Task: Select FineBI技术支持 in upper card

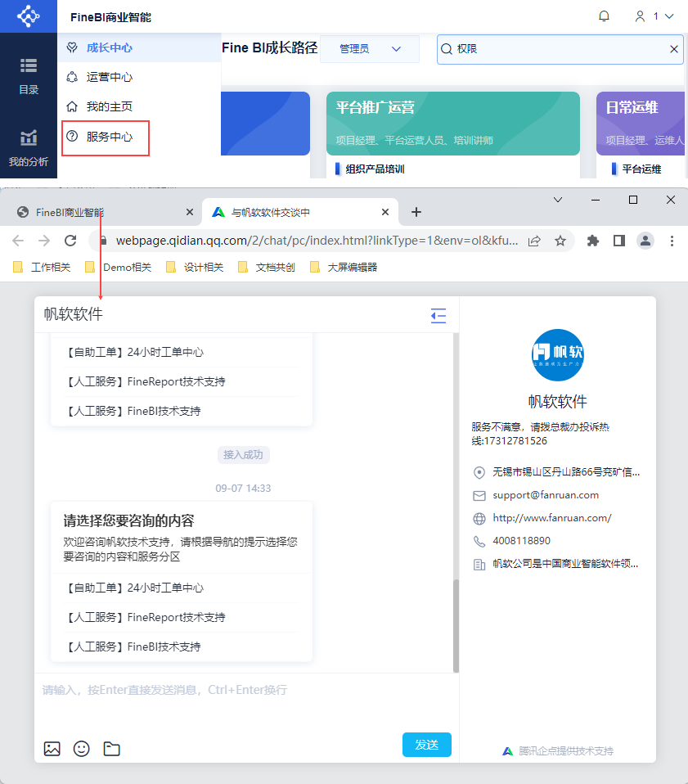Action: pyautogui.click(x=182, y=411)
